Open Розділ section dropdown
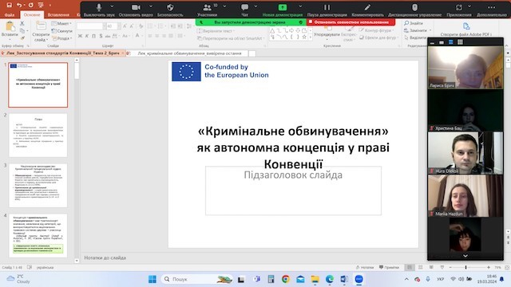511x287 pixels. 61,38
